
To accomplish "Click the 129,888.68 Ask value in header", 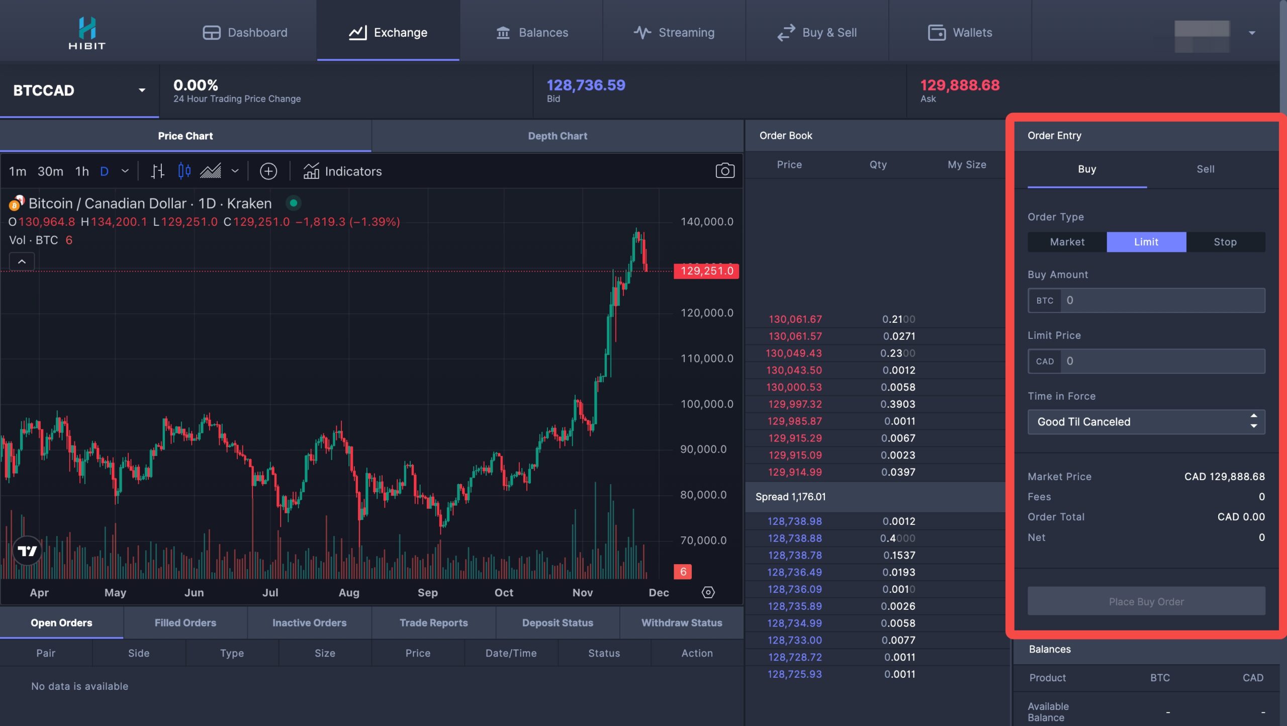I will click(960, 85).
